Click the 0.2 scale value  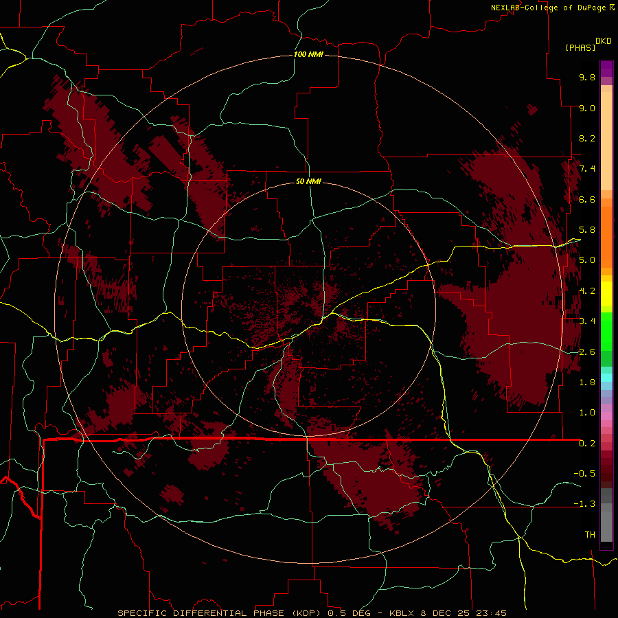tap(587, 444)
